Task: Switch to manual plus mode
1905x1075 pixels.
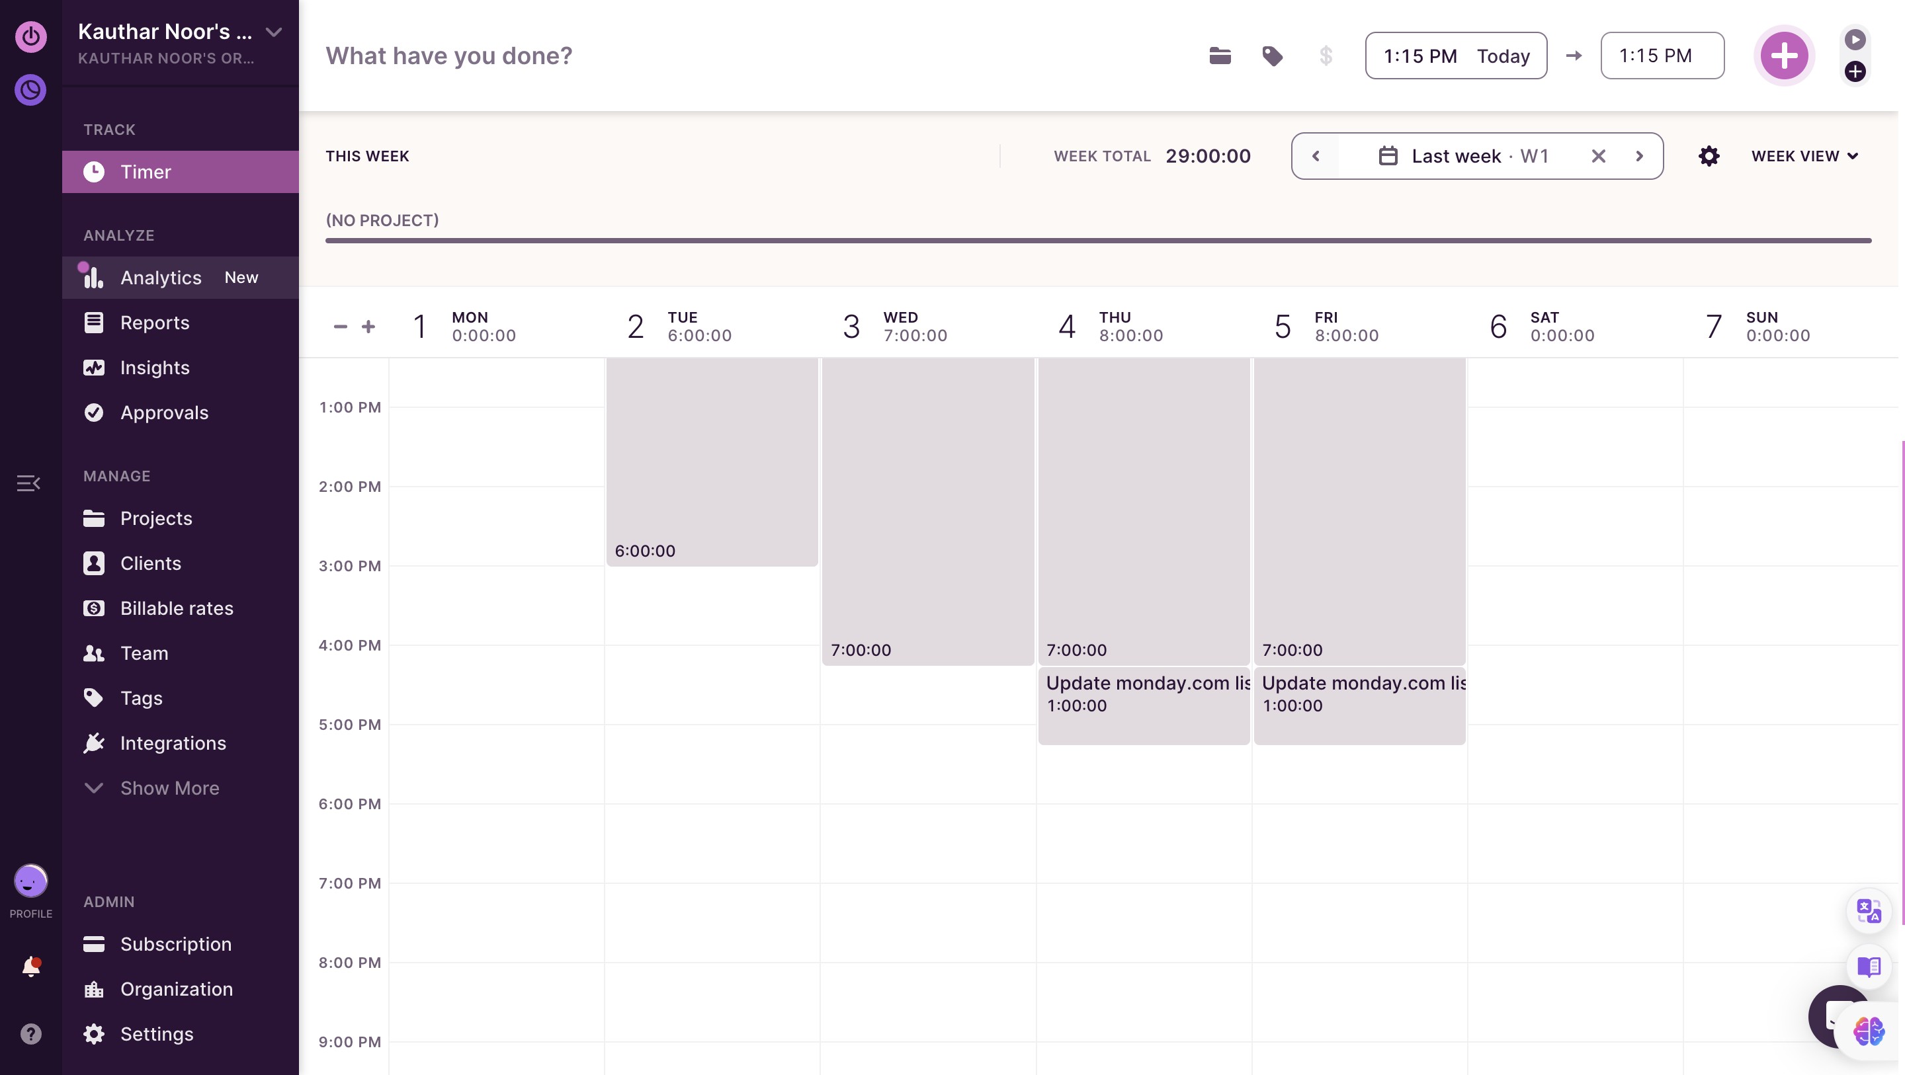Action: click(x=1854, y=71)
